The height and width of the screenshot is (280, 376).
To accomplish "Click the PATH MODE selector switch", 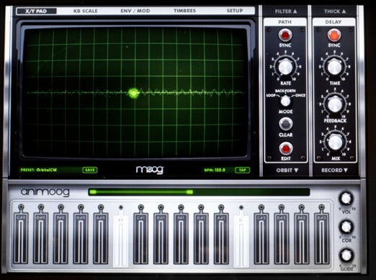I will click(285, 101).
